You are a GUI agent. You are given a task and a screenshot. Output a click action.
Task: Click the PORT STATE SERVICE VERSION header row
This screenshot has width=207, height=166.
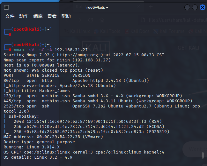point(47,75)
